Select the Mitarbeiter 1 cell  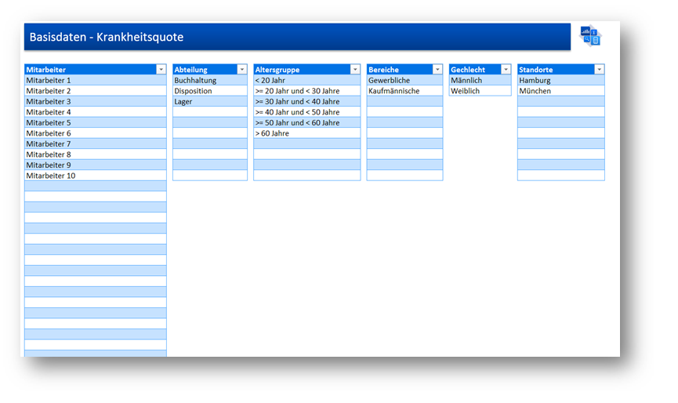95,80
